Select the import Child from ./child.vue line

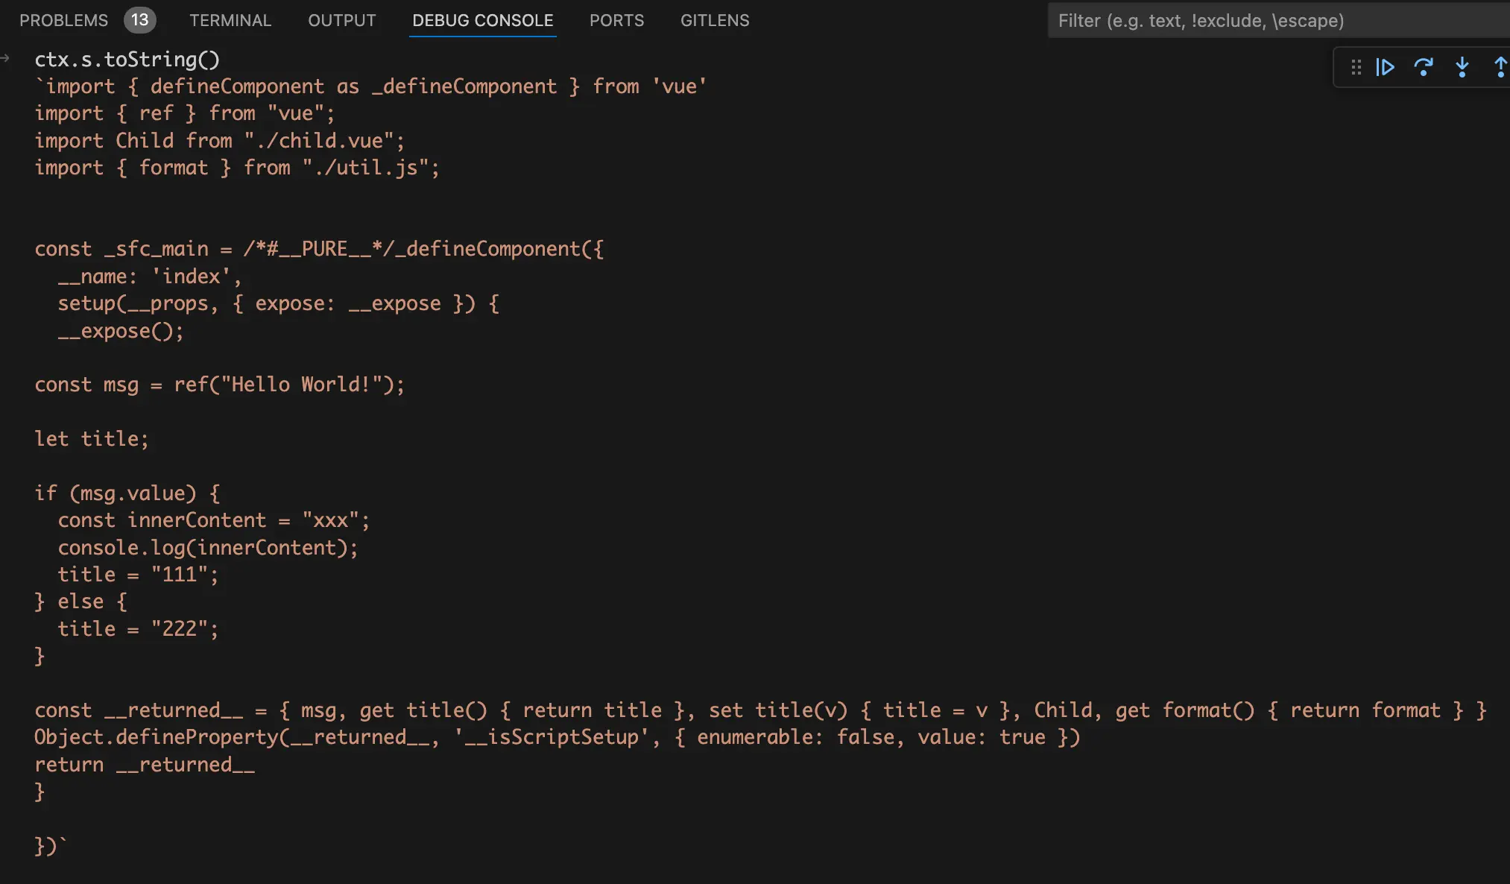(218, 140)
